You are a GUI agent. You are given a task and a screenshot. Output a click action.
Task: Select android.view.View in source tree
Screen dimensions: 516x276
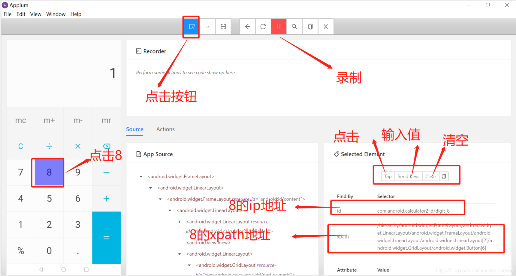208,243
